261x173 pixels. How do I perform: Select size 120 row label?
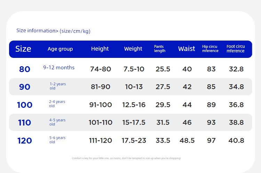point(25,141)
